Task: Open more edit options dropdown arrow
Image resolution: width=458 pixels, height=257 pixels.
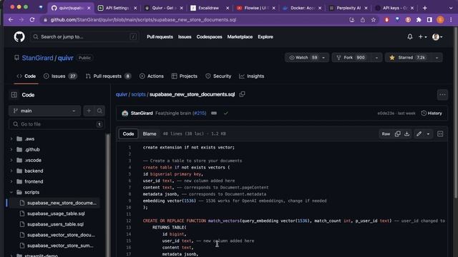Action: click(428, 134)
